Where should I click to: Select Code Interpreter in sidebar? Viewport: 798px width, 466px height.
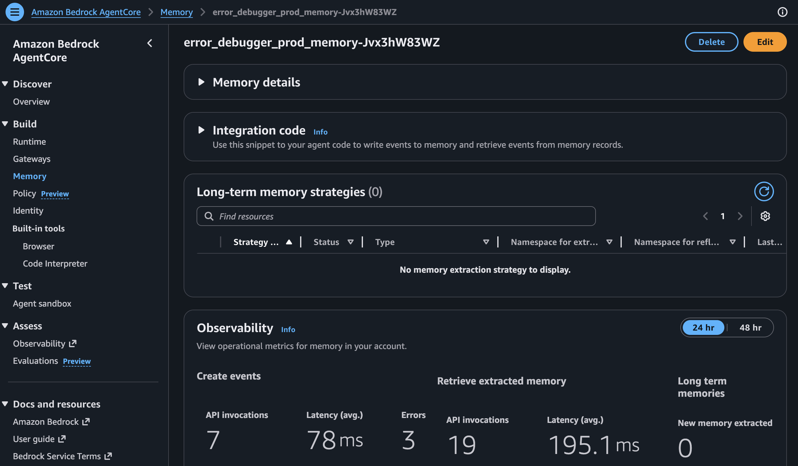tap(55, 263)
